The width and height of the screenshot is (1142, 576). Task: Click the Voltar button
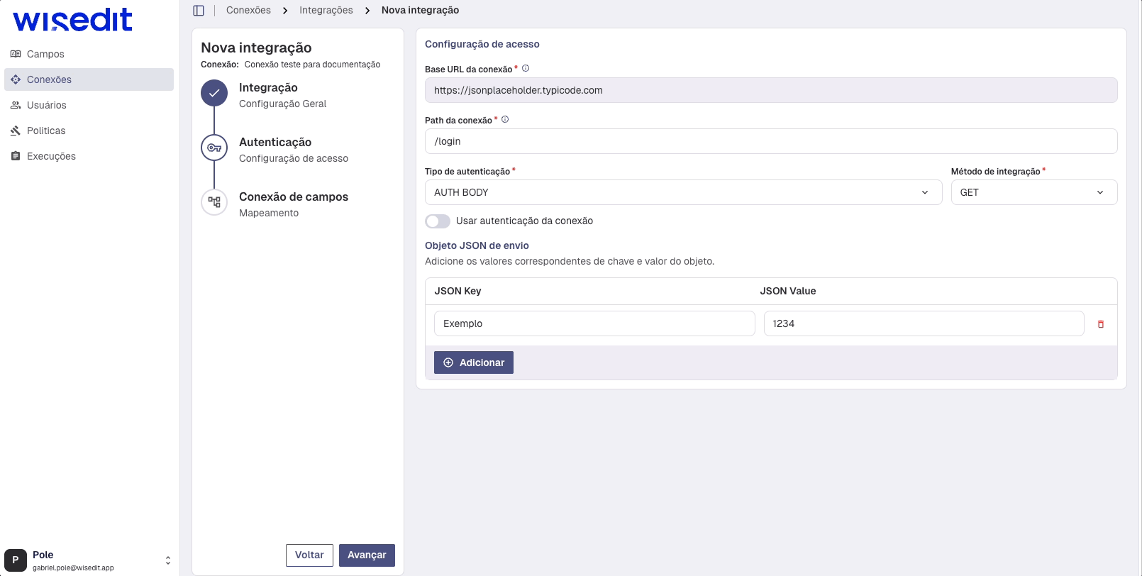coord(309,555)
